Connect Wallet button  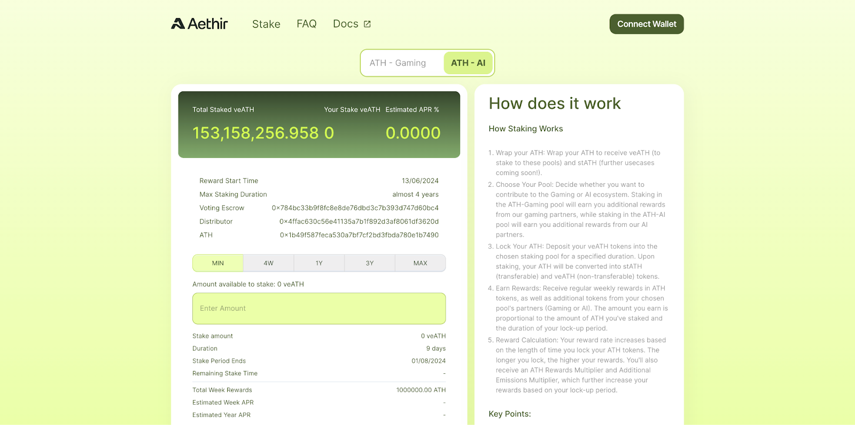647,24
